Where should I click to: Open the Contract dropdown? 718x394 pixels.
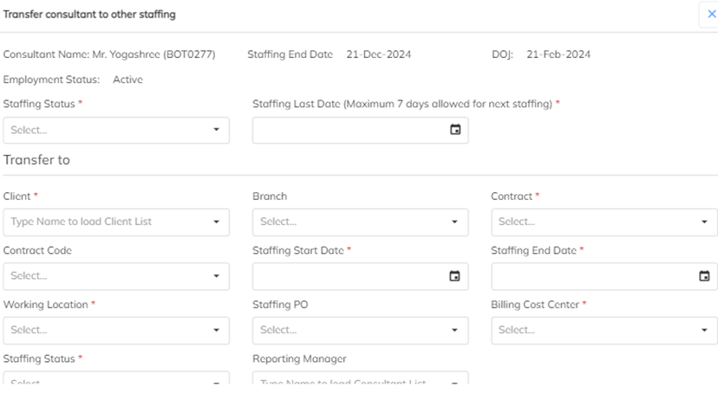604,222
